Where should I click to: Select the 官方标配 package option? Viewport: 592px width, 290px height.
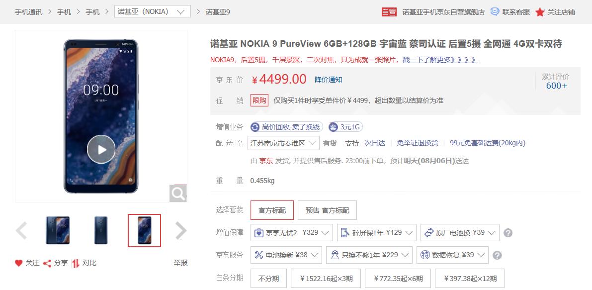click(272, 210)
